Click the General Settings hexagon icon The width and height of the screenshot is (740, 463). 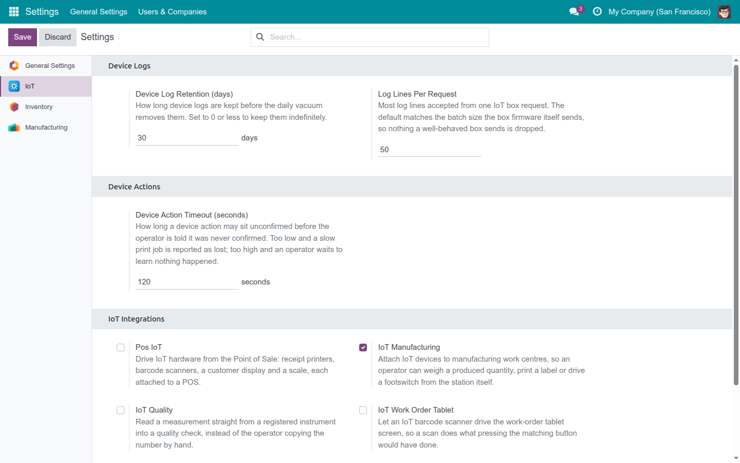tap(14, 65)
